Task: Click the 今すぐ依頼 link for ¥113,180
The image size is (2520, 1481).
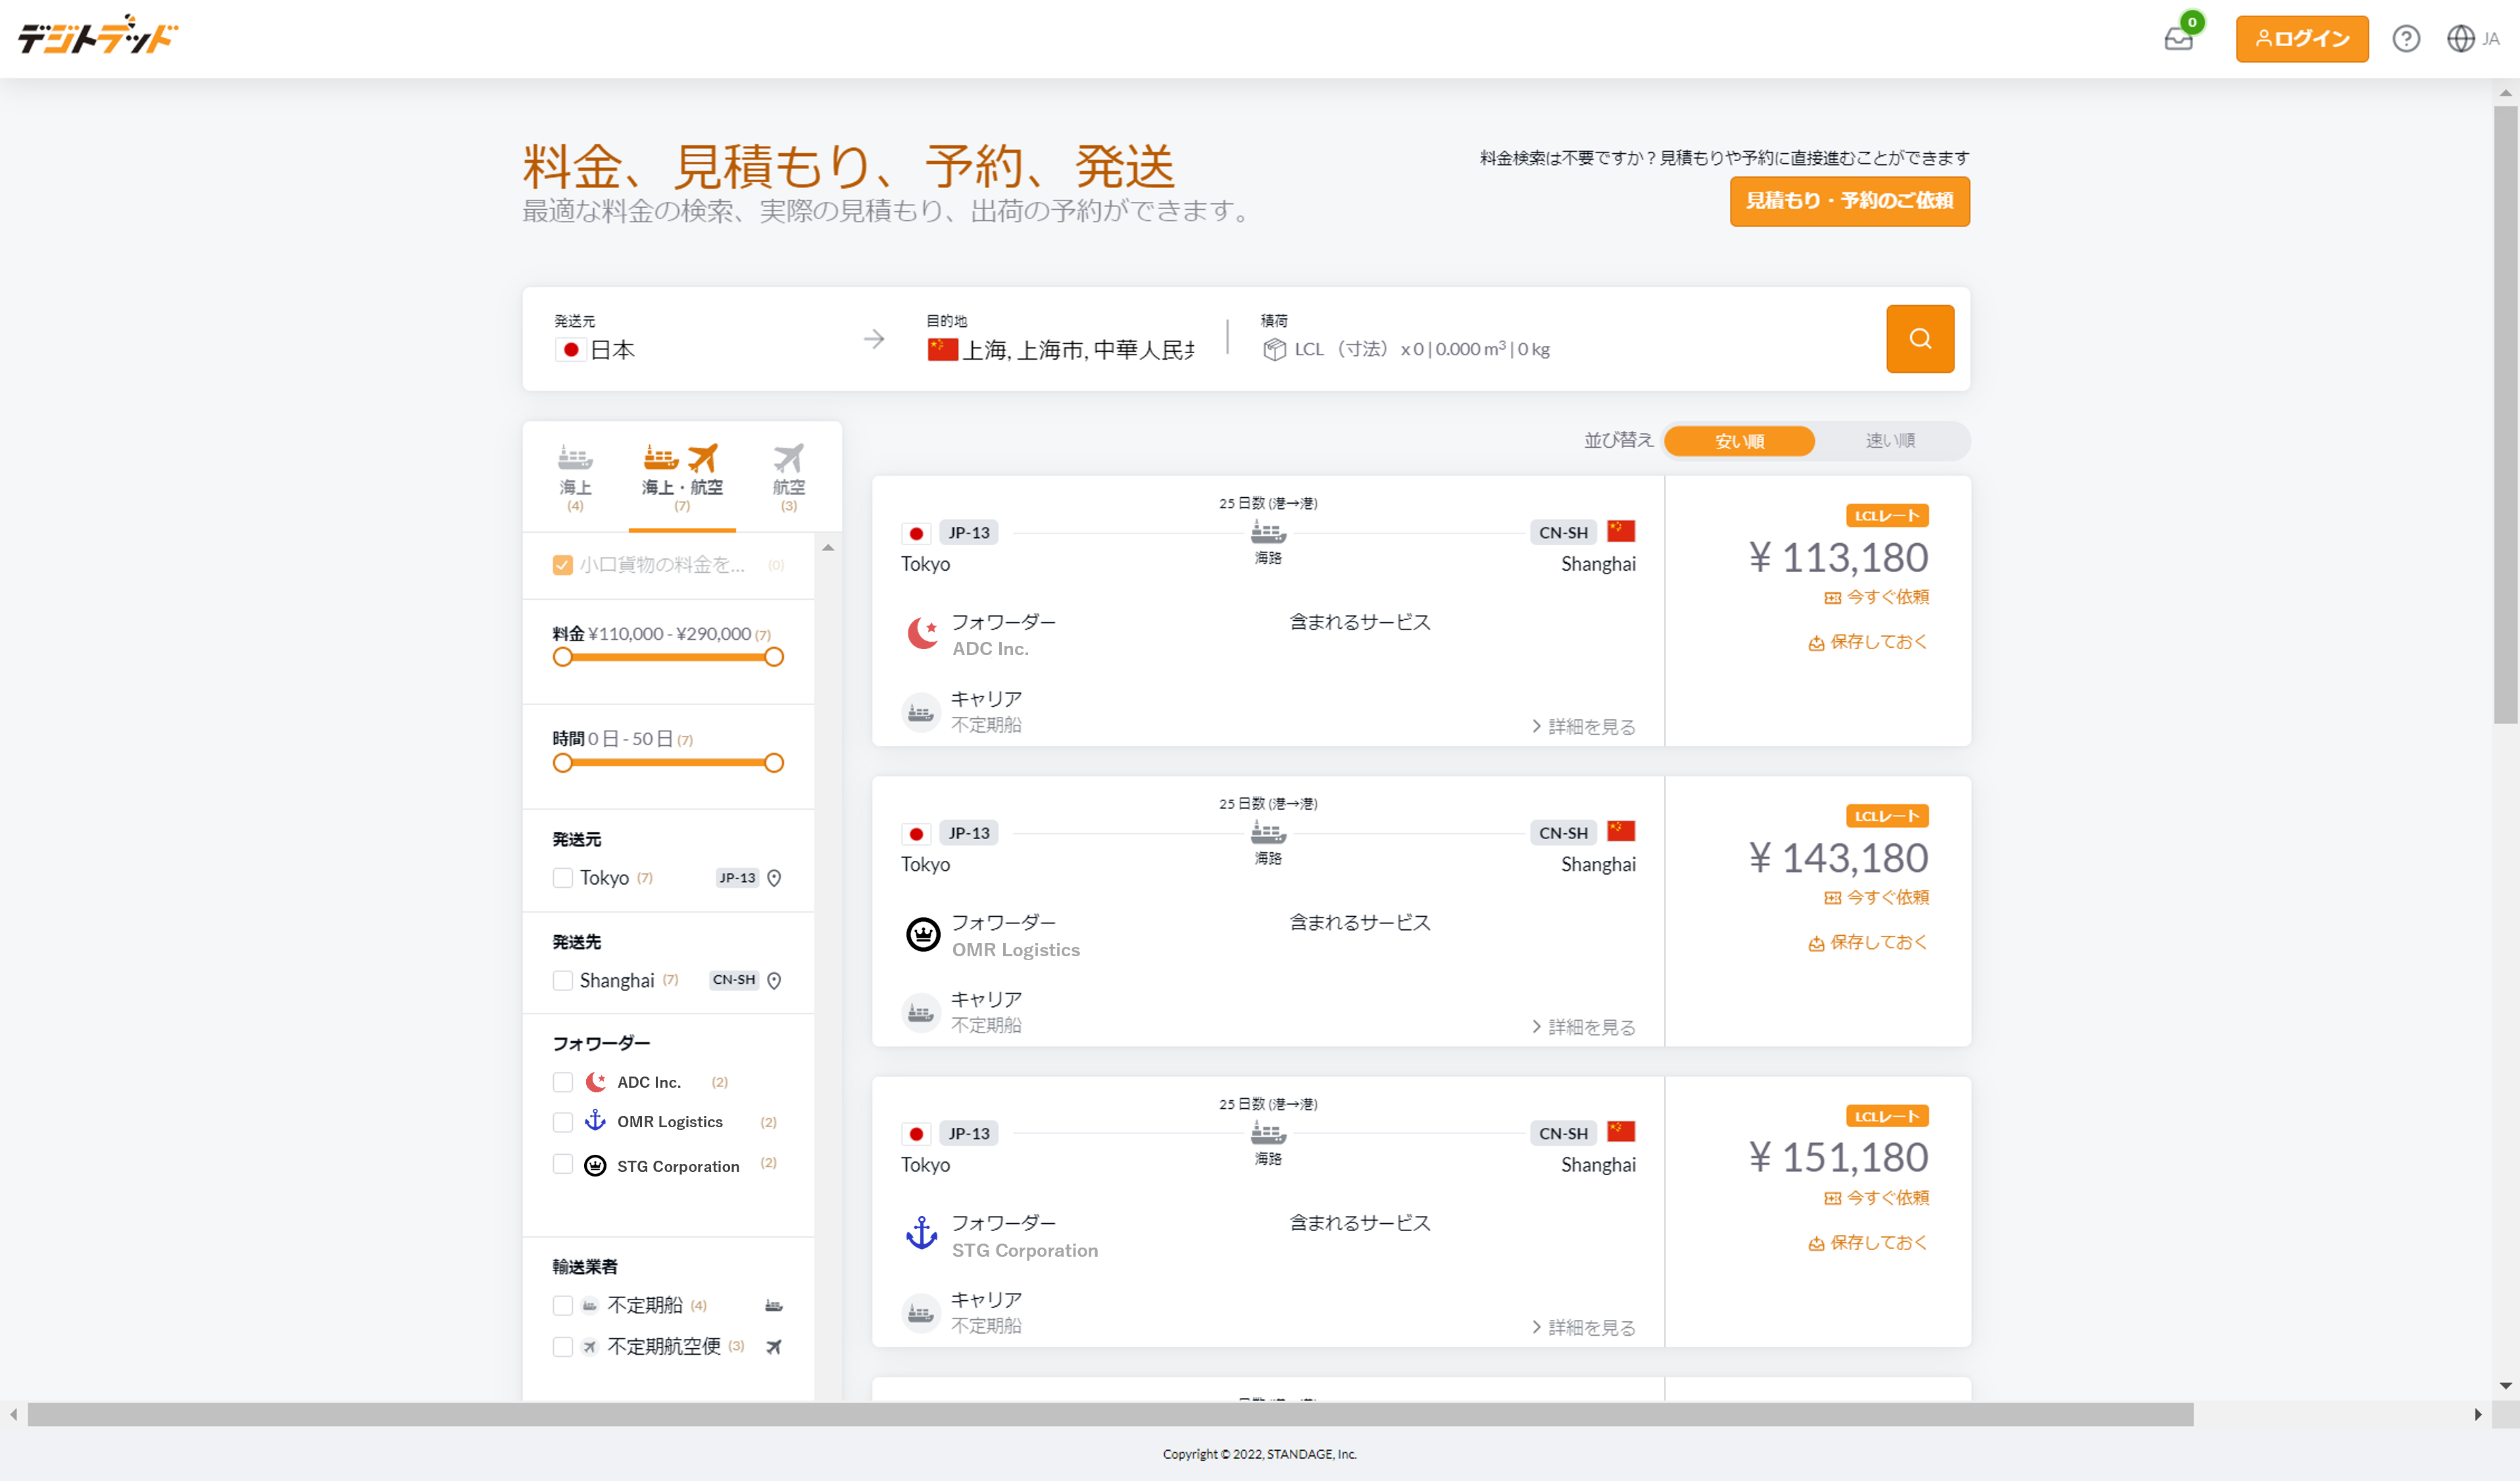Action: tap(1876, 597)
